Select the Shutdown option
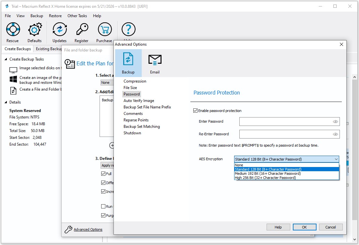 [132, 133]
